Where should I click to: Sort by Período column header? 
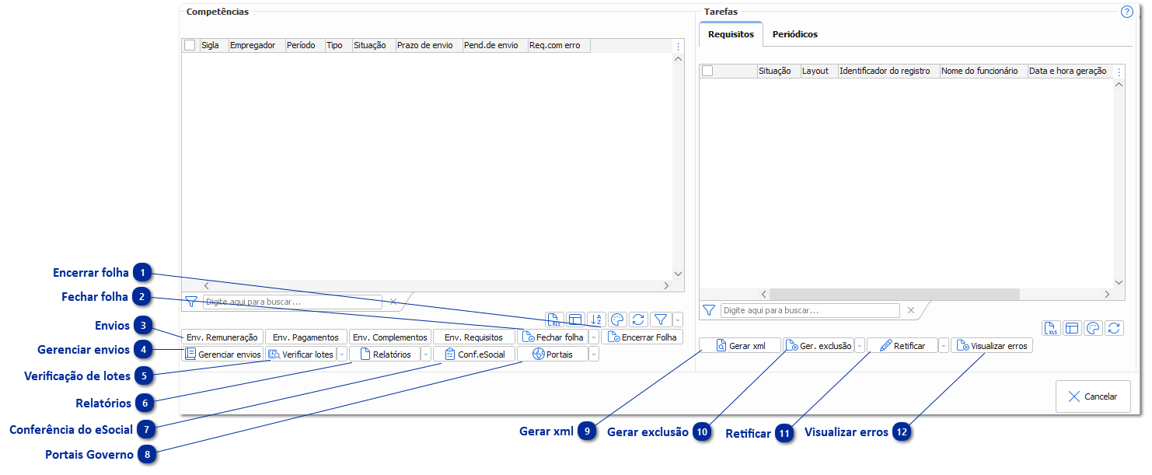pyautogui.click(x=305, y=46)
